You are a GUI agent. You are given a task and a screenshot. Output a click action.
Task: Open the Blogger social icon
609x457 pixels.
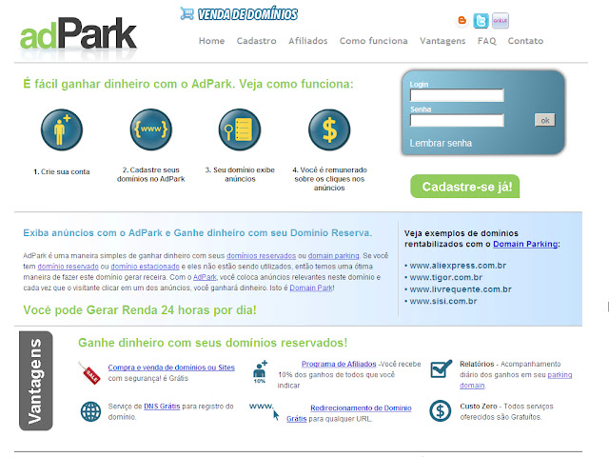coord(462,20)
